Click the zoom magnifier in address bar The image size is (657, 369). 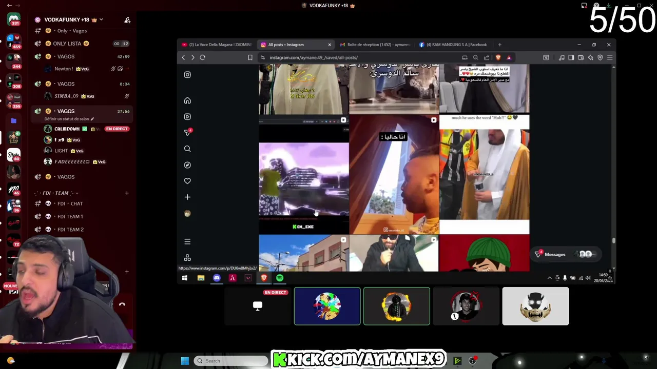coord(475,57)
